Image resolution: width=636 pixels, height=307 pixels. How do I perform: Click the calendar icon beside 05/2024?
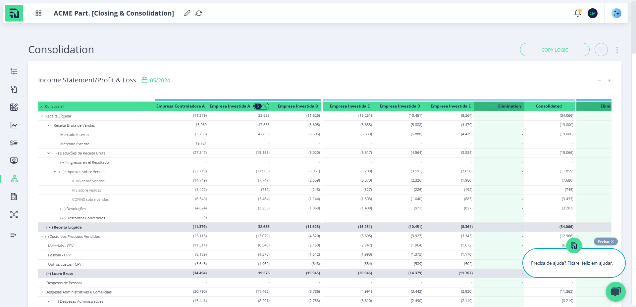[x=144, y=80]
